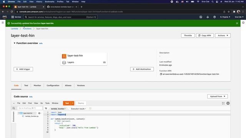Switch to the Aliases tab
This screenshot has width=246, height=138.
(x=68, y=85)
